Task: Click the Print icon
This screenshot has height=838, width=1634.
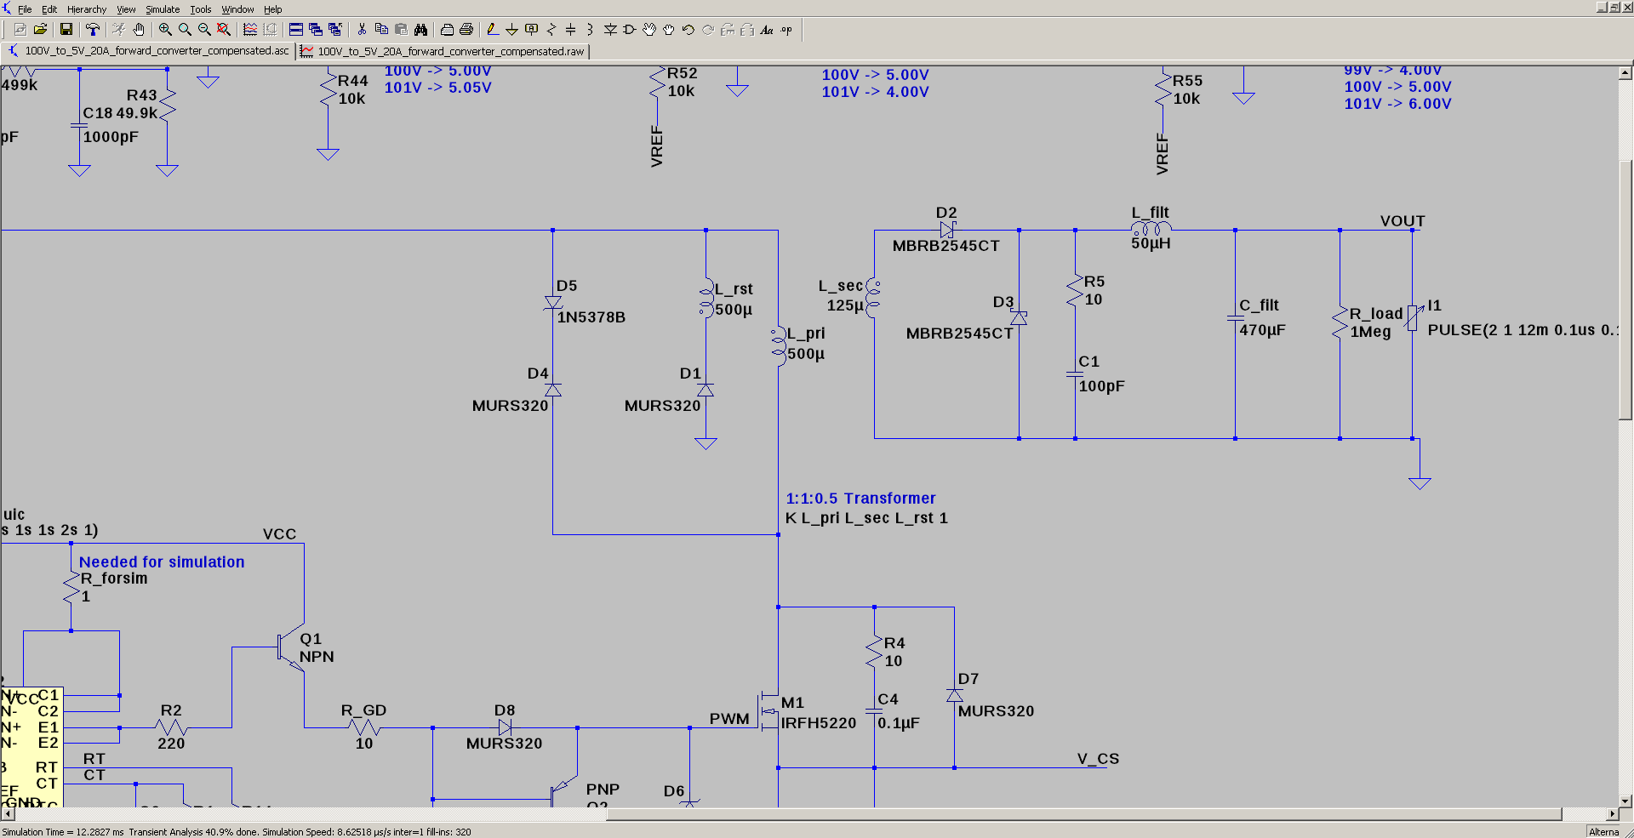Action: (x=466, y=30)
